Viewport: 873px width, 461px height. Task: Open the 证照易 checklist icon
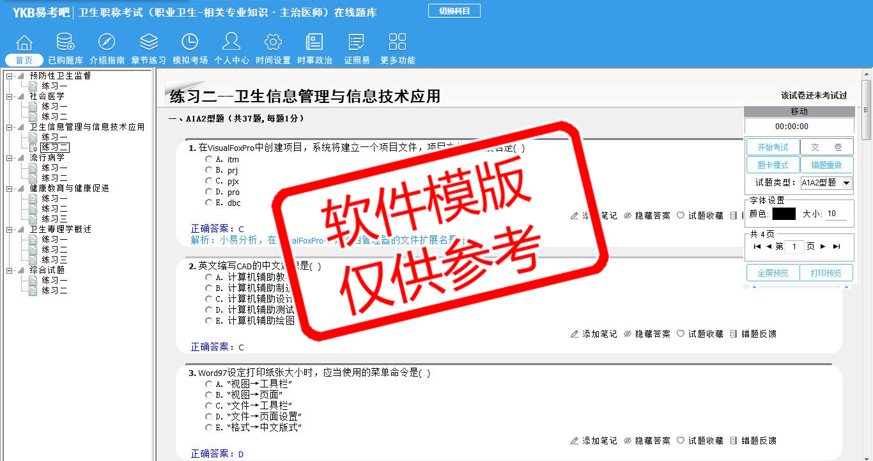pos(357,43)
